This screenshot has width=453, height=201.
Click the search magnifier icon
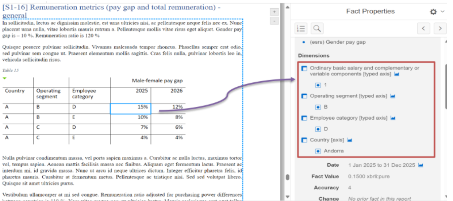coord(317,28)
